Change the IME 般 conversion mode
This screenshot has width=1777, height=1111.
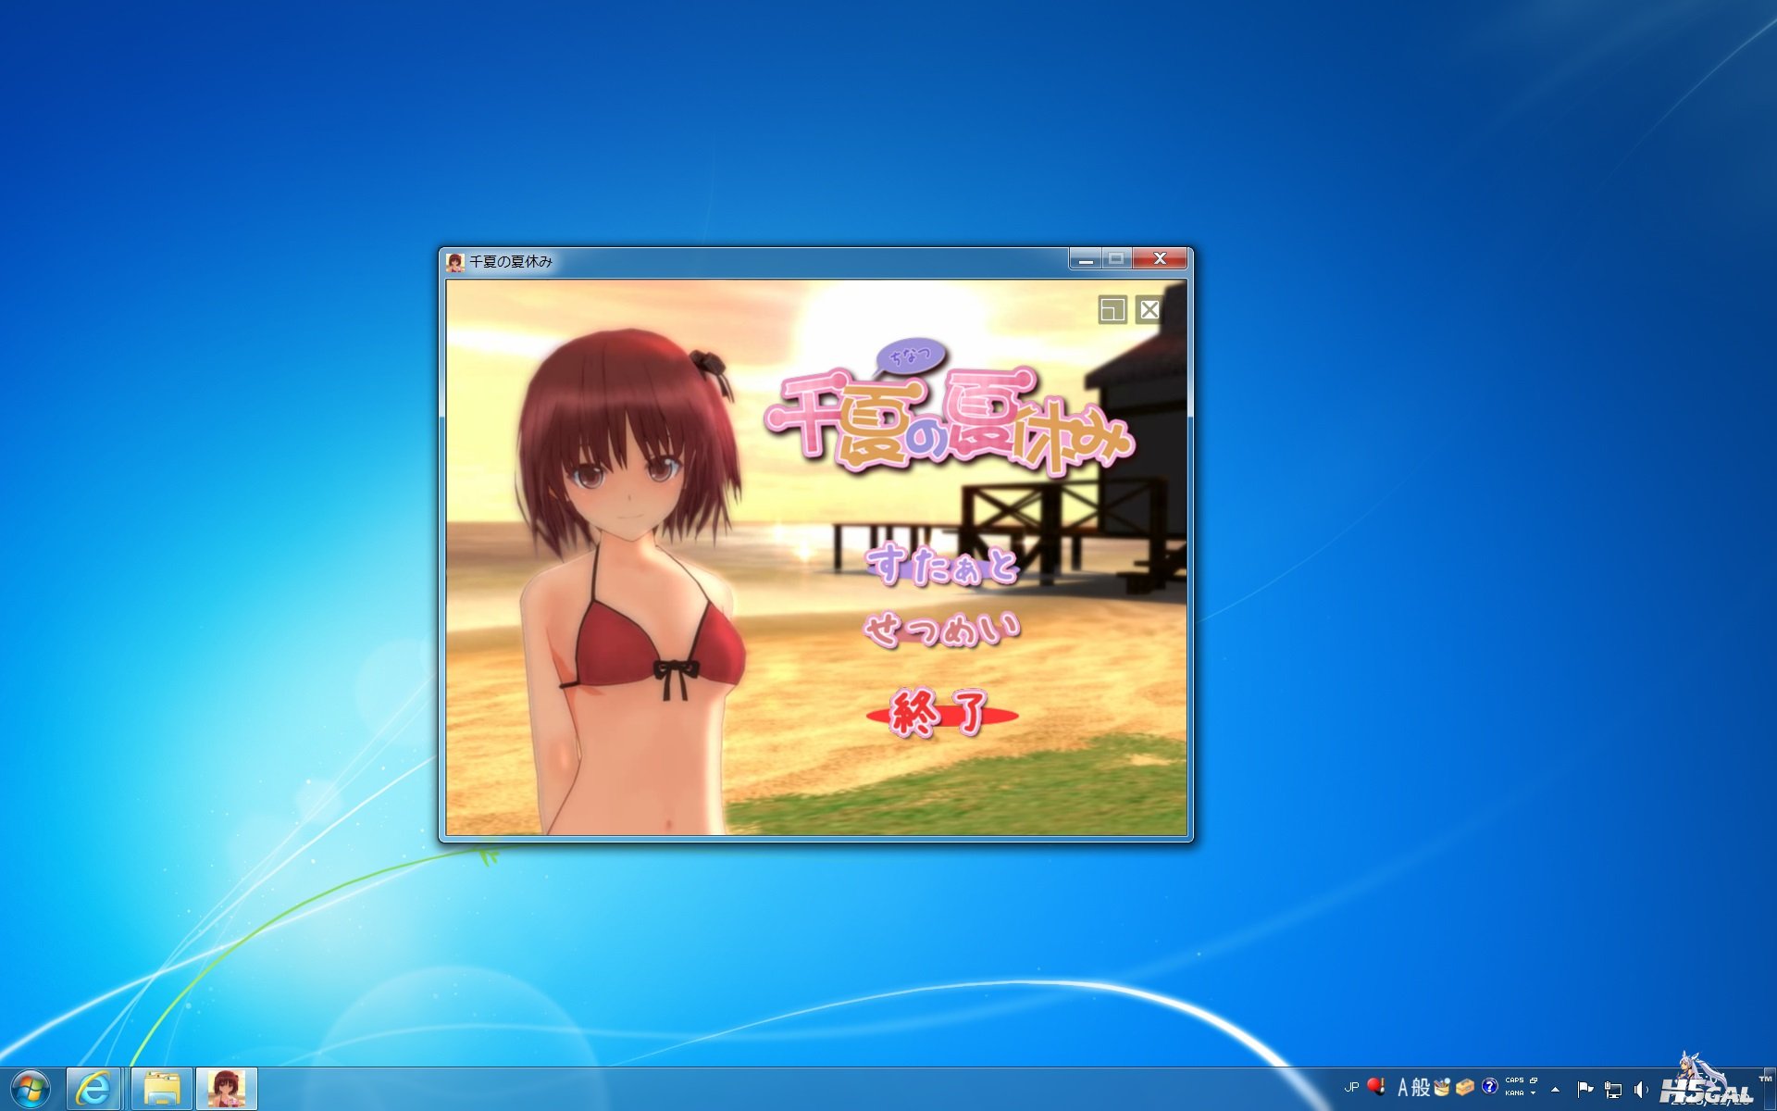click(x=1421, y=1088)
